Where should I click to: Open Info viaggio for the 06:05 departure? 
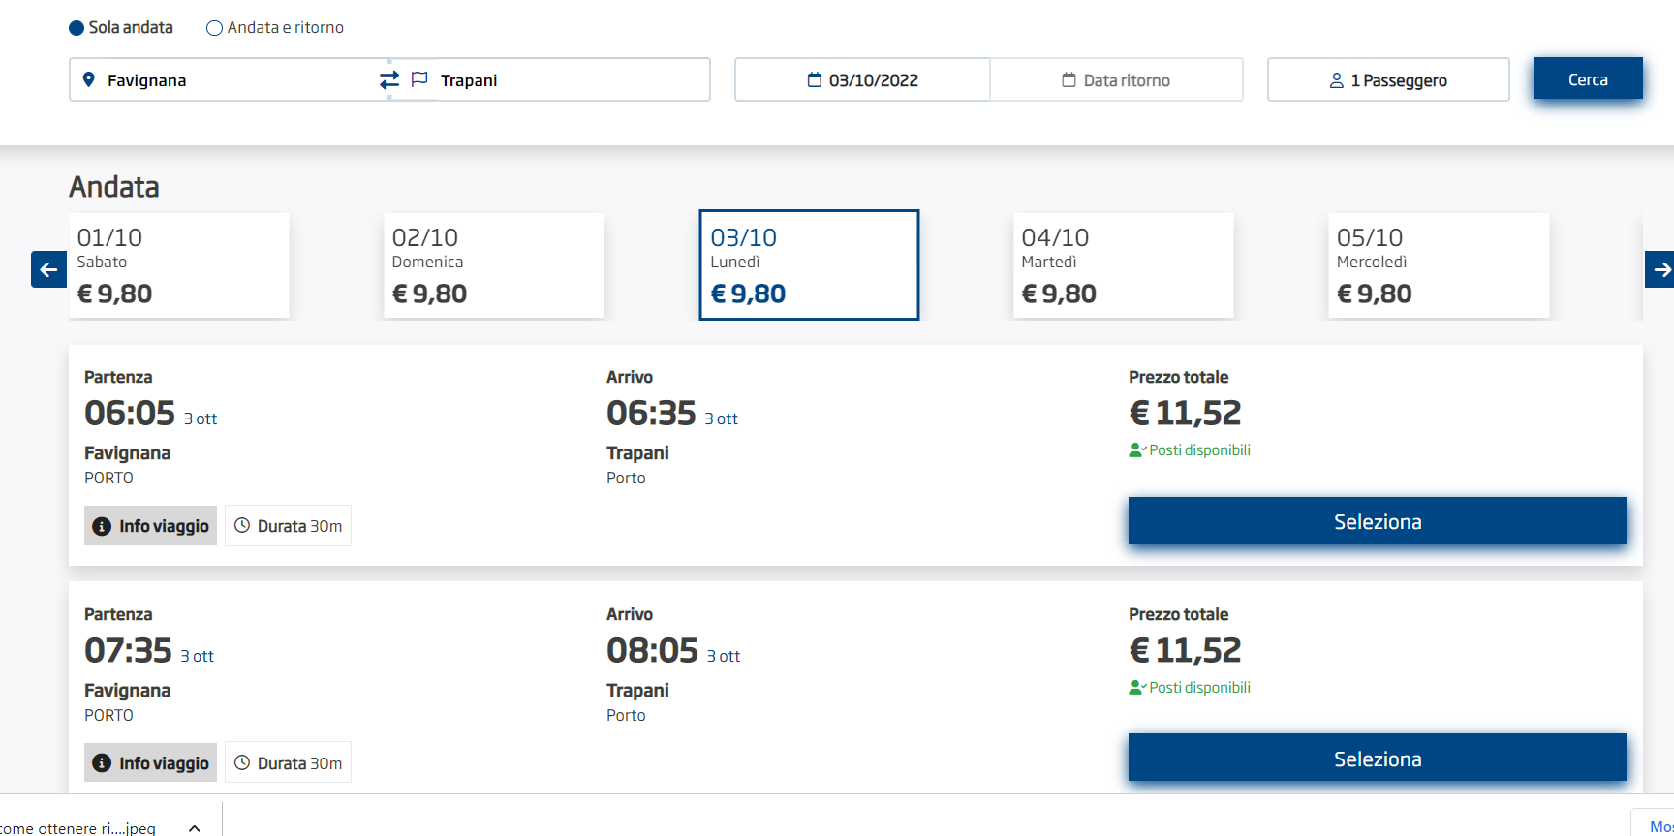click(x=151, y=526)
